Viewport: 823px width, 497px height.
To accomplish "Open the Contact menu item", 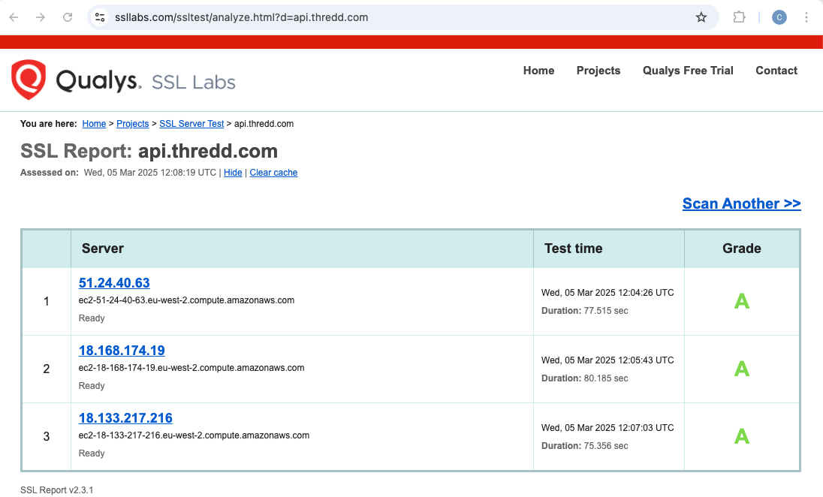I will 776,71.
